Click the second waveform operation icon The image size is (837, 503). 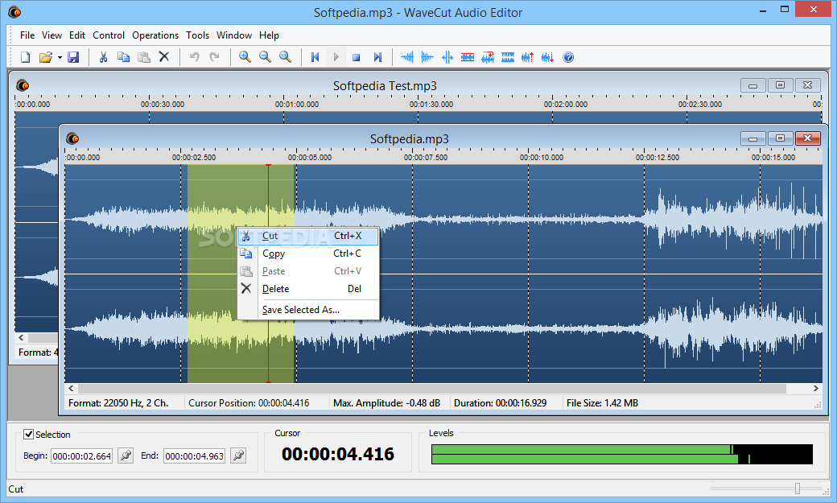coord(427,57)
